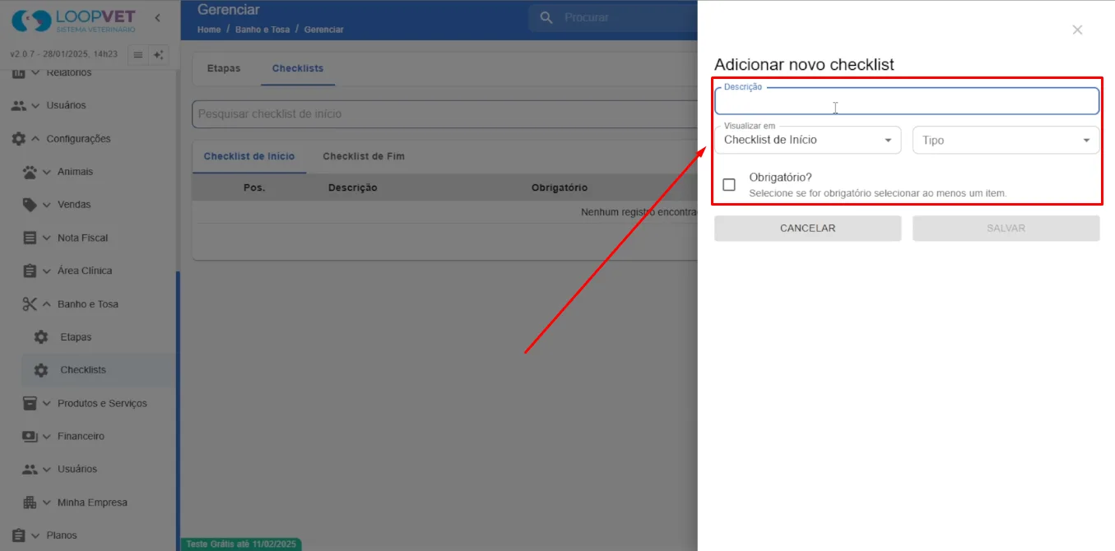The width and height of the screenshot is (1115, 551).
Task: Click the building icon for Minha Empresa
Action: point(30,502)
